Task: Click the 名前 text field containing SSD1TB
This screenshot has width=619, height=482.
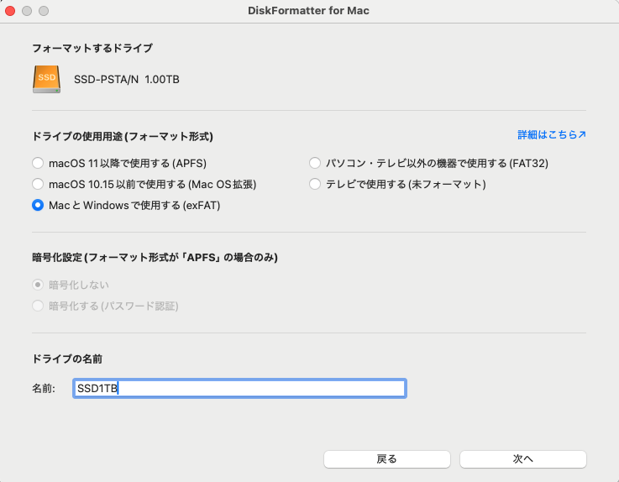Action: pyautogui.click(x=239, y=388)
